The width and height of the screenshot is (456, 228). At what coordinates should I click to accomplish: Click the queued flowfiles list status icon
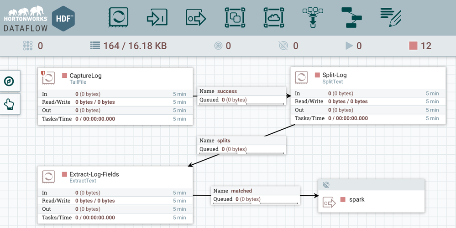coord(95,46)
